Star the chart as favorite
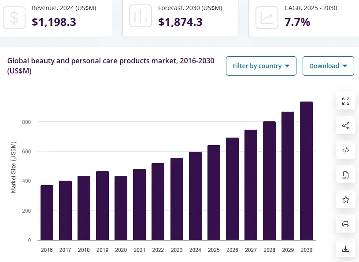This screenshot has height=262, width=359. point(345,199)
